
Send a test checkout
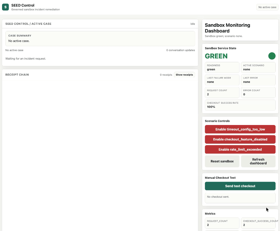pos(240,186)
